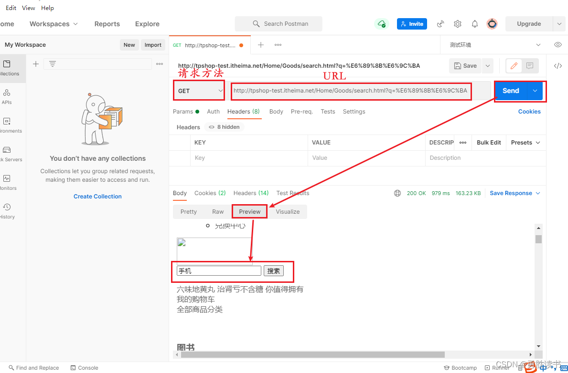Open the Help menu
The image size is (568, 373).
point(47,8)
